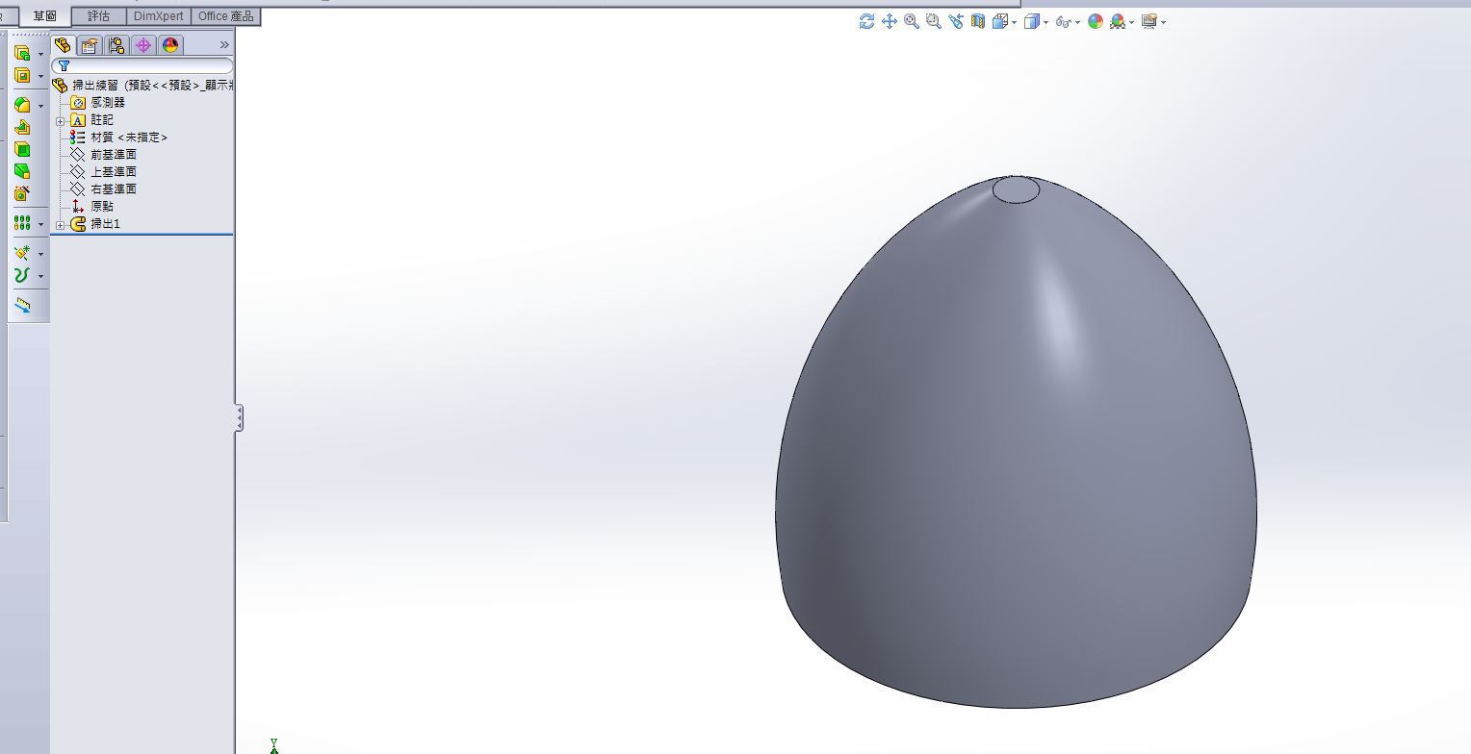The height and width of the screenshot is (754, 1471).
Task: Select 材質 <未指定> in the tree
Action: [x=119, y=137]
